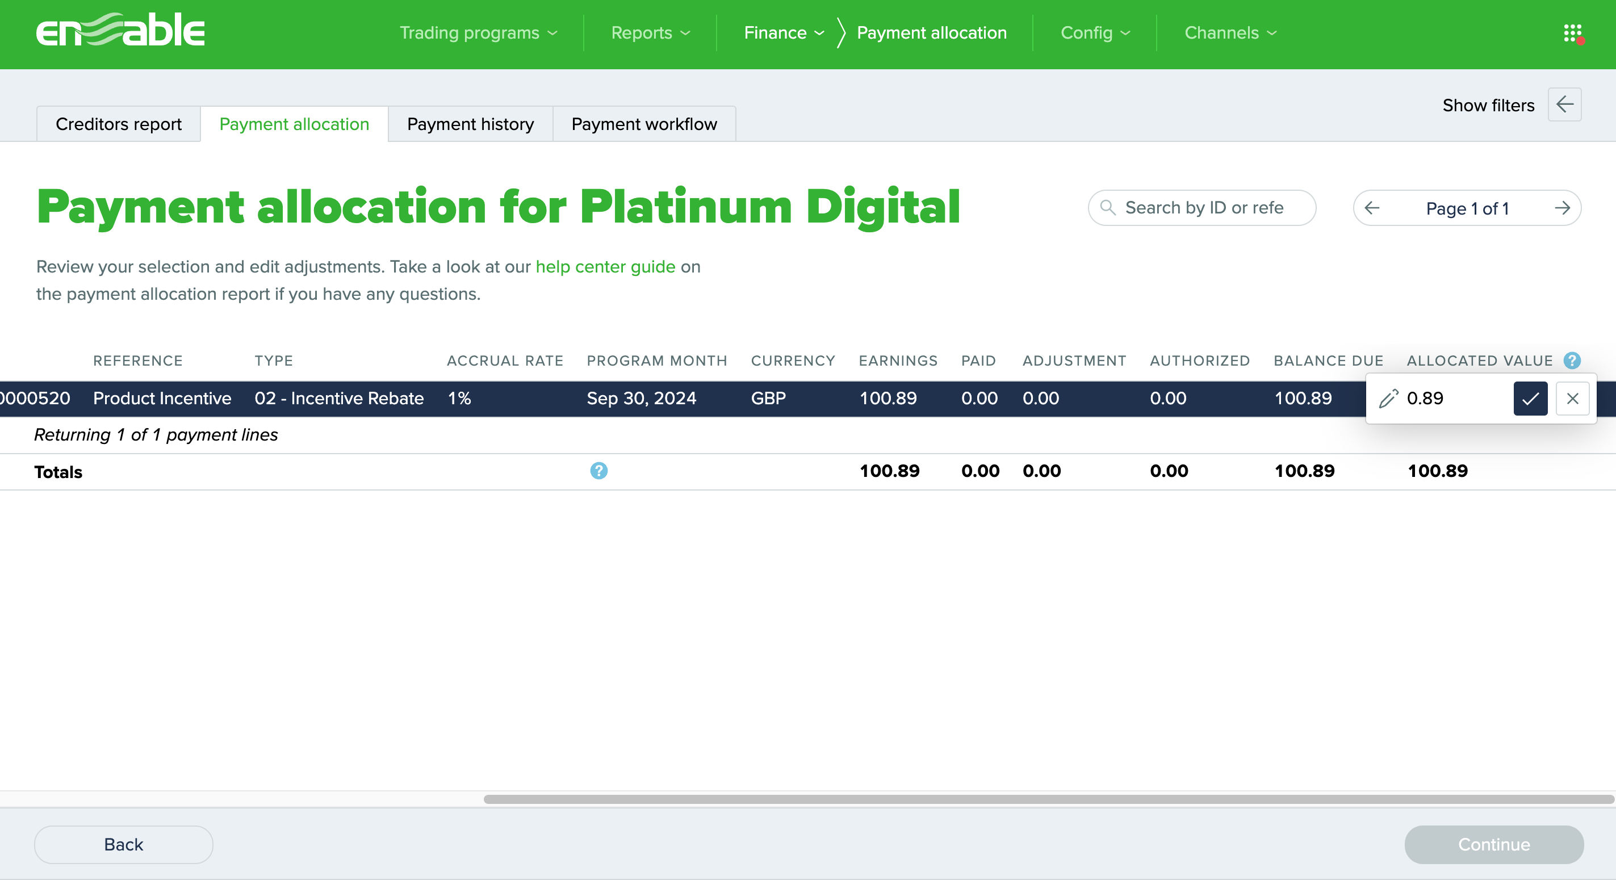Image resolution: width=1616 pixels, height=880 pixels.
Task: Go to next page arrow
Action: [x=1562, y=208]
